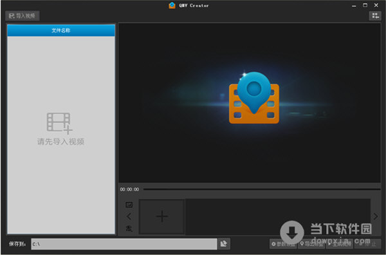Click the 保存到 save path input field
Image resolution: width=386 pixels, height=255 pixels.
(x=124, y=244)
